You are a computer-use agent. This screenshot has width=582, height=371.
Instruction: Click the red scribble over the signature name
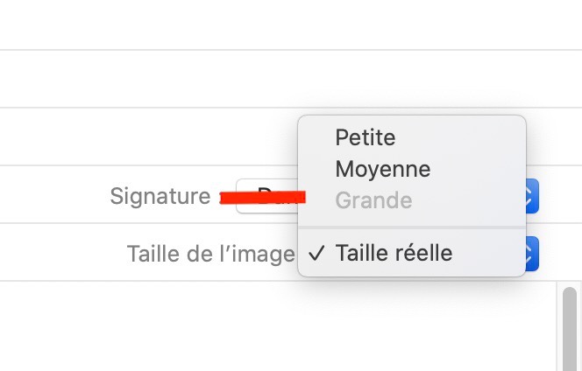point(261,197)
